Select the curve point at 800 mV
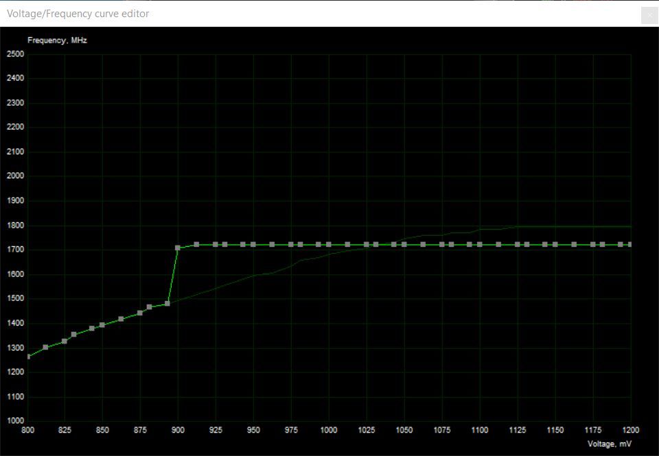Screen dimensions: 659x456 tap(28, 357)
